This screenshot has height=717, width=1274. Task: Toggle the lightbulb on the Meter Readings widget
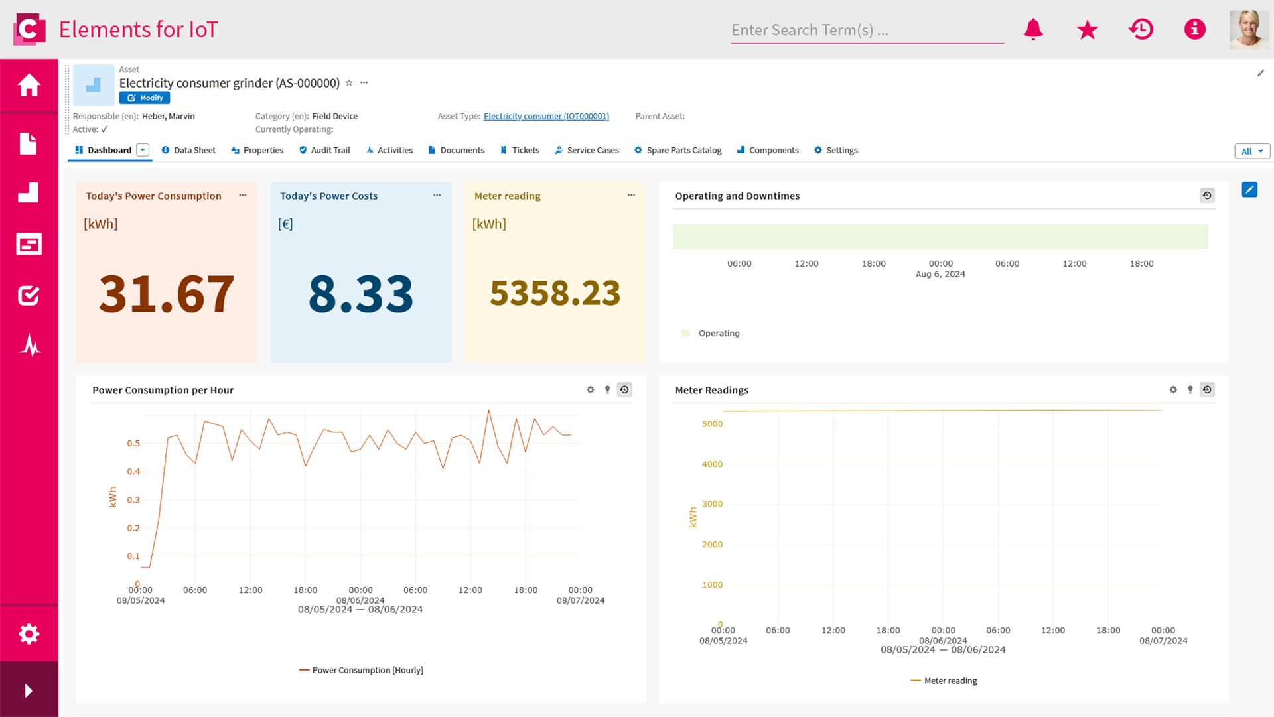[1190, 390]
